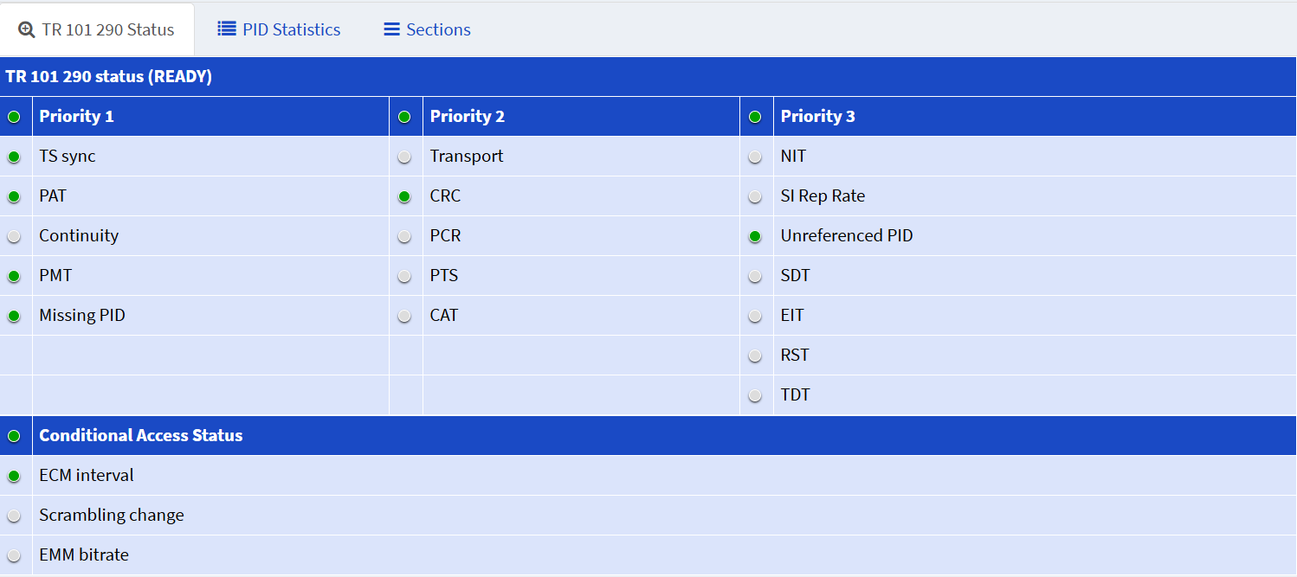Click the ECM interval label
The width and height of the screenshot is (1297, 577).
pyautogui.click(x=87, y=476)
